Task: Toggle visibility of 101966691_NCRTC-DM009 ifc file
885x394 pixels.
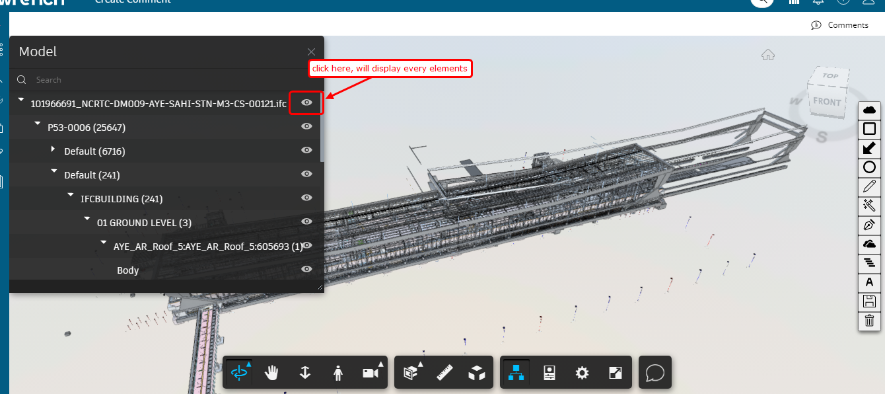Action: 306,102
